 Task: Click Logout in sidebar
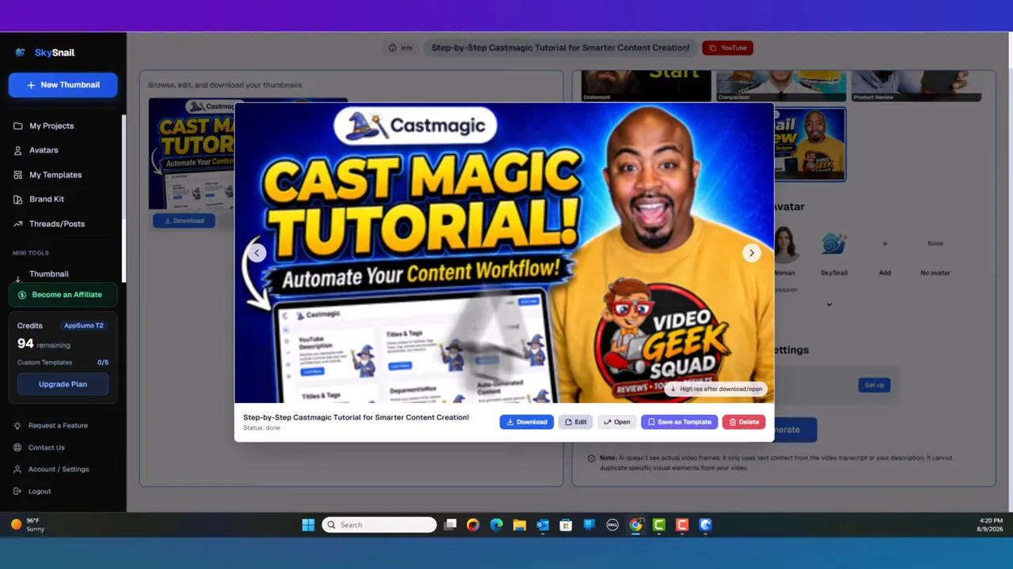tap(40, 492)
